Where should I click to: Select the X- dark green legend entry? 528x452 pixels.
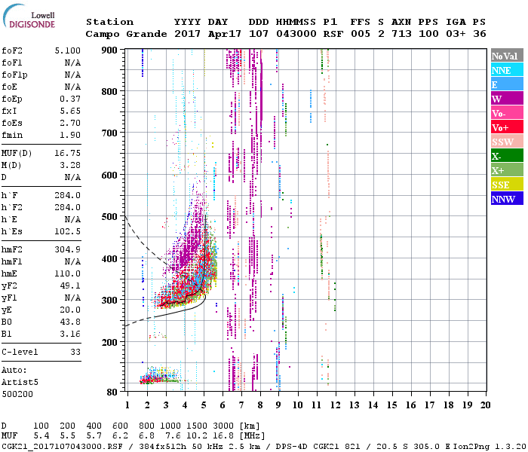[x=507, y=156]
